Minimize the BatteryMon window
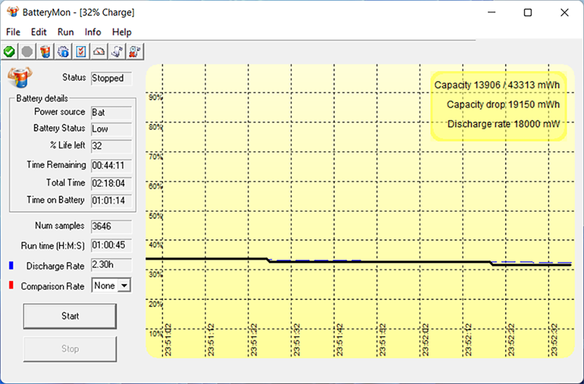Screen dimensions: 584x384 tap(491, 12)
